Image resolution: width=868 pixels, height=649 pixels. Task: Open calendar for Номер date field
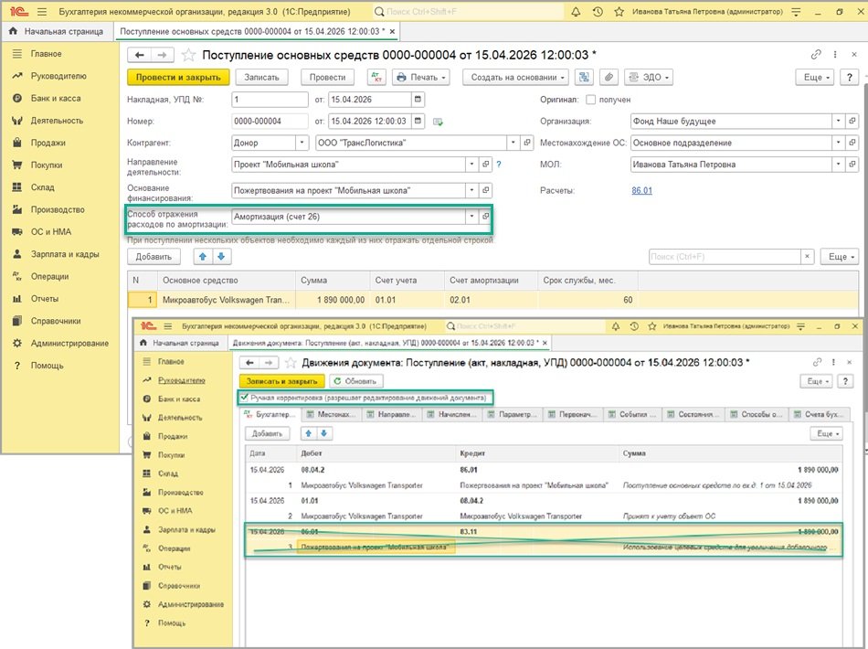418,121
